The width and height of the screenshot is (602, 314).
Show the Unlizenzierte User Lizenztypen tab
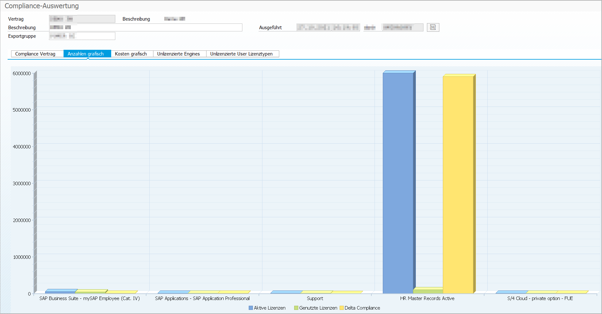242,54
